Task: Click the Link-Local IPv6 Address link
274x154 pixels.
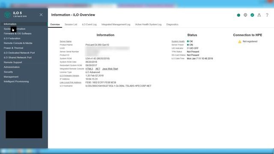Action: (70, 83)
